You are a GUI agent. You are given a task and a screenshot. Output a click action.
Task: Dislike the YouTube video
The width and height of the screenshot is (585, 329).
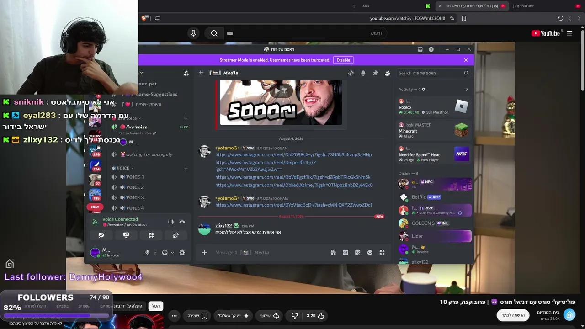coord(295,316)
